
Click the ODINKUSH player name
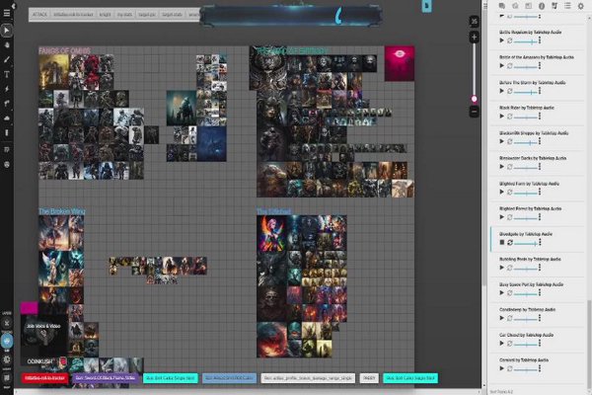click(x=40, y=361)
